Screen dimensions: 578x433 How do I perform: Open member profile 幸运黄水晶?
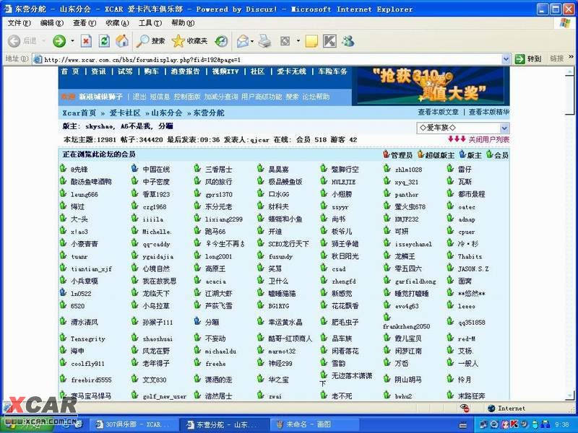point(285,322)
